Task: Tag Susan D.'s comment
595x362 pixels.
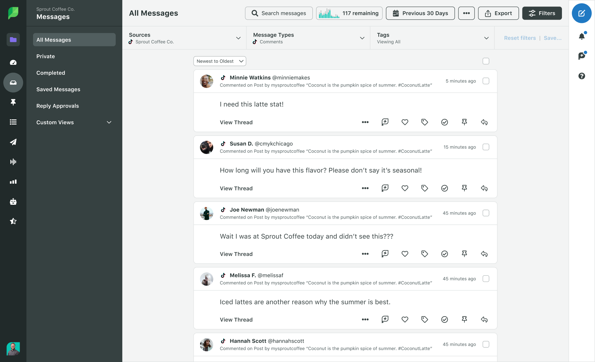Action: click(x=425, y=188)
